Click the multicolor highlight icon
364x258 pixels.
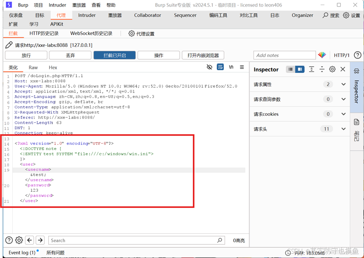322,55
